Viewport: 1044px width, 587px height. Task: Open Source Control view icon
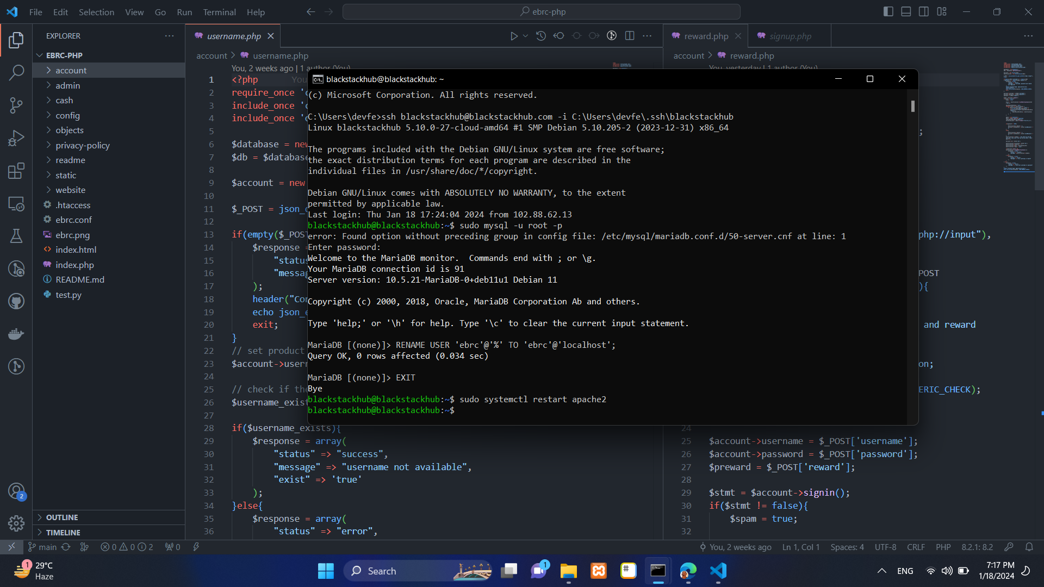(x=16, y=105)
